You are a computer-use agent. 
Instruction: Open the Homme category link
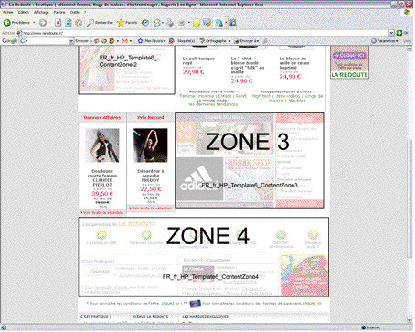tap(207, 96)
